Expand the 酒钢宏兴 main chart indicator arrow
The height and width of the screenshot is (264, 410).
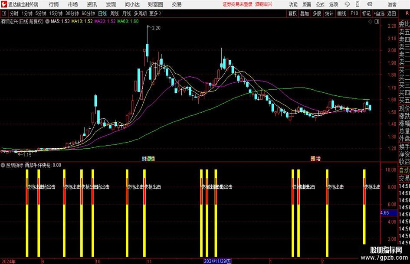tap(47, 21)
